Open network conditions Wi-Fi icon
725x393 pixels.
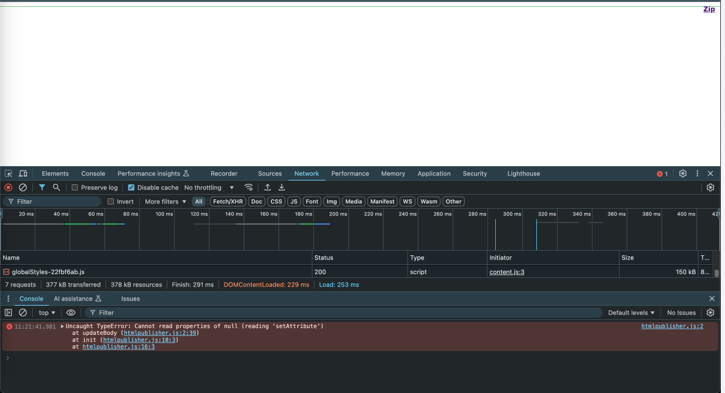(249, 187)
